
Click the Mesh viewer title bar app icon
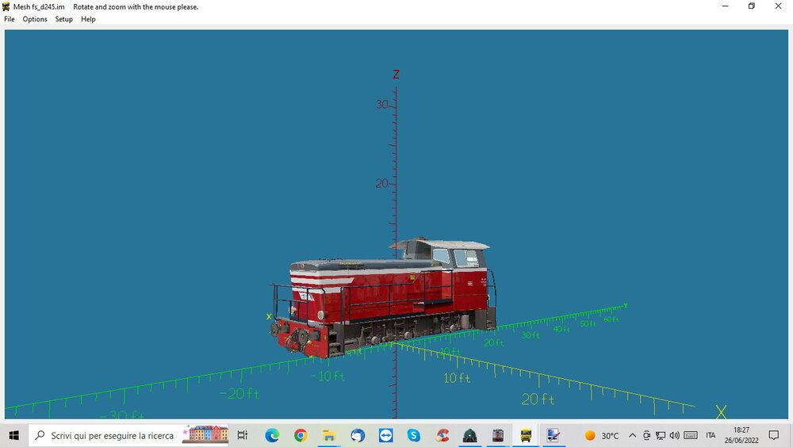6,6
